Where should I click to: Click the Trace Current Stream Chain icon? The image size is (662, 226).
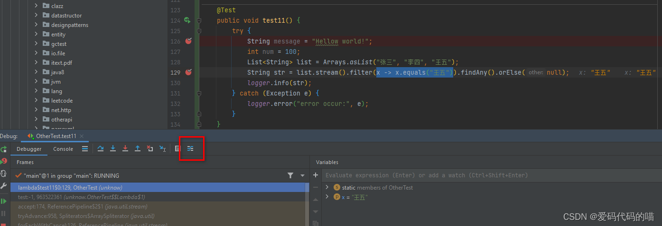click(x=190, y=148)
